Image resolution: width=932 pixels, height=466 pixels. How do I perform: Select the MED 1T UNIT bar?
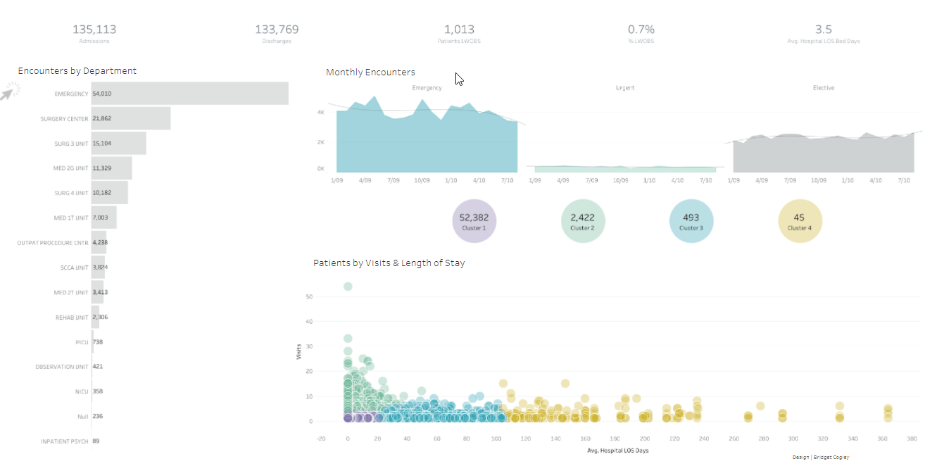point(103,218)
